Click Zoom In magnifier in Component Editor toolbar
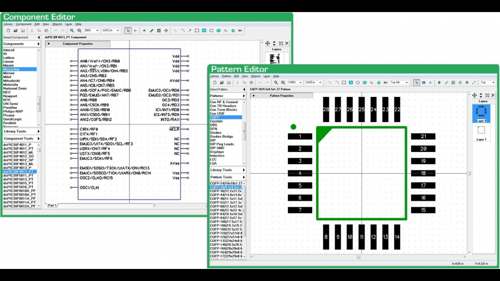Viewport: 500px width, 281px height. (x=72, y=30)
